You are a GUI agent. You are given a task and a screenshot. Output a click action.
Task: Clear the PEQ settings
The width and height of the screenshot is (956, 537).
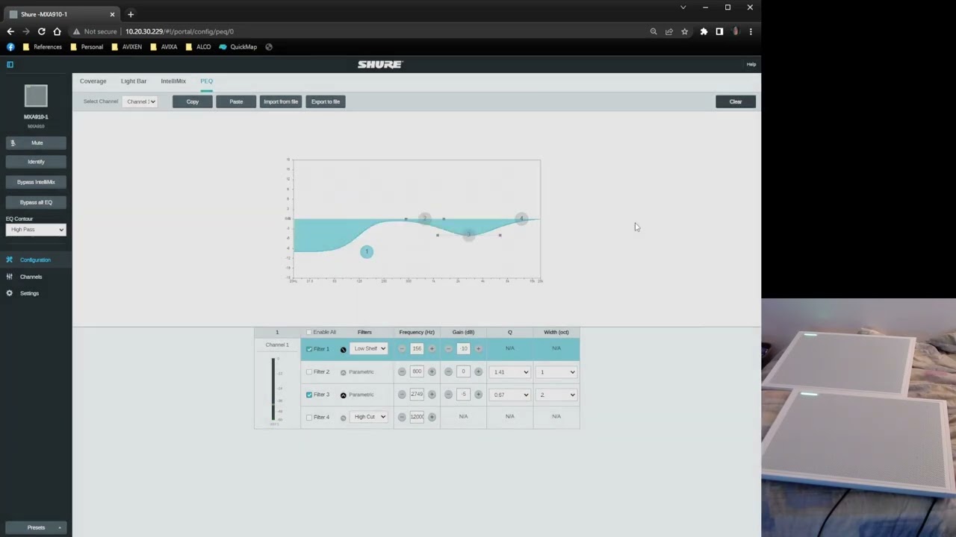coord(736,101)
